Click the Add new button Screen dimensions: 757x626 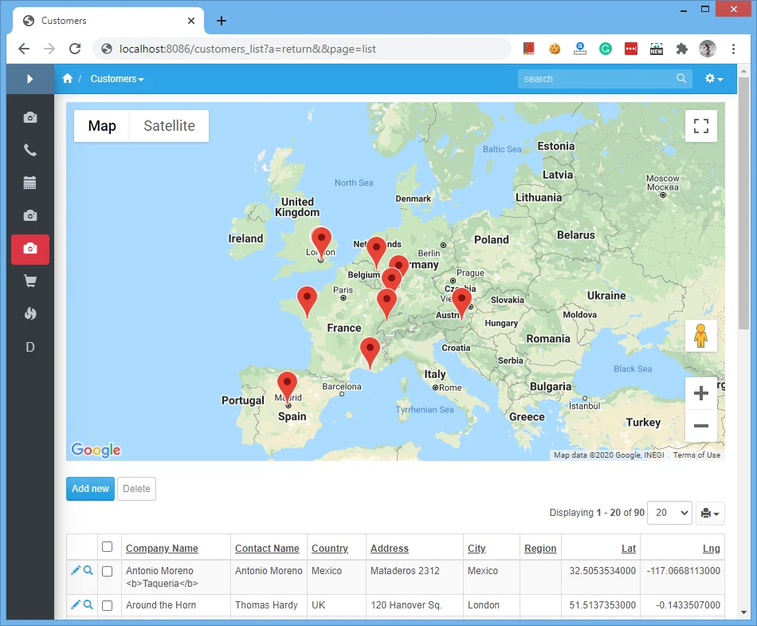click(x=90, y=488)
